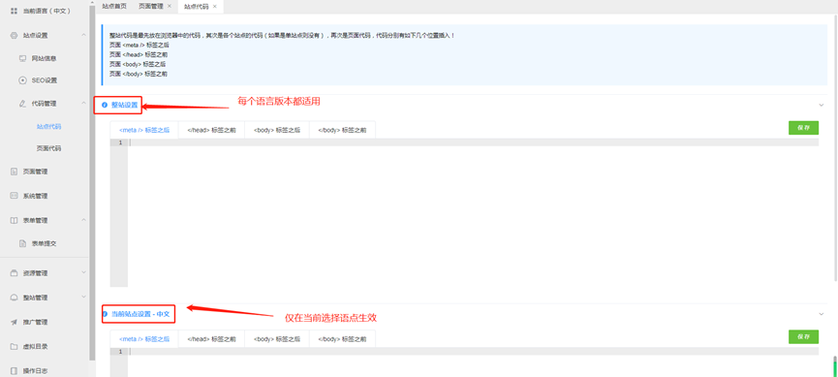This screenshot has height=377, width=838.
Task: Click the resource management briefcase icon
Action: tap(14, 273)
